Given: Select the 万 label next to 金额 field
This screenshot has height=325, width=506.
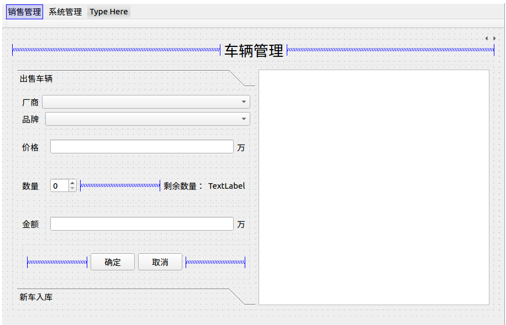Looking at the screenshot, I should 241,225.
